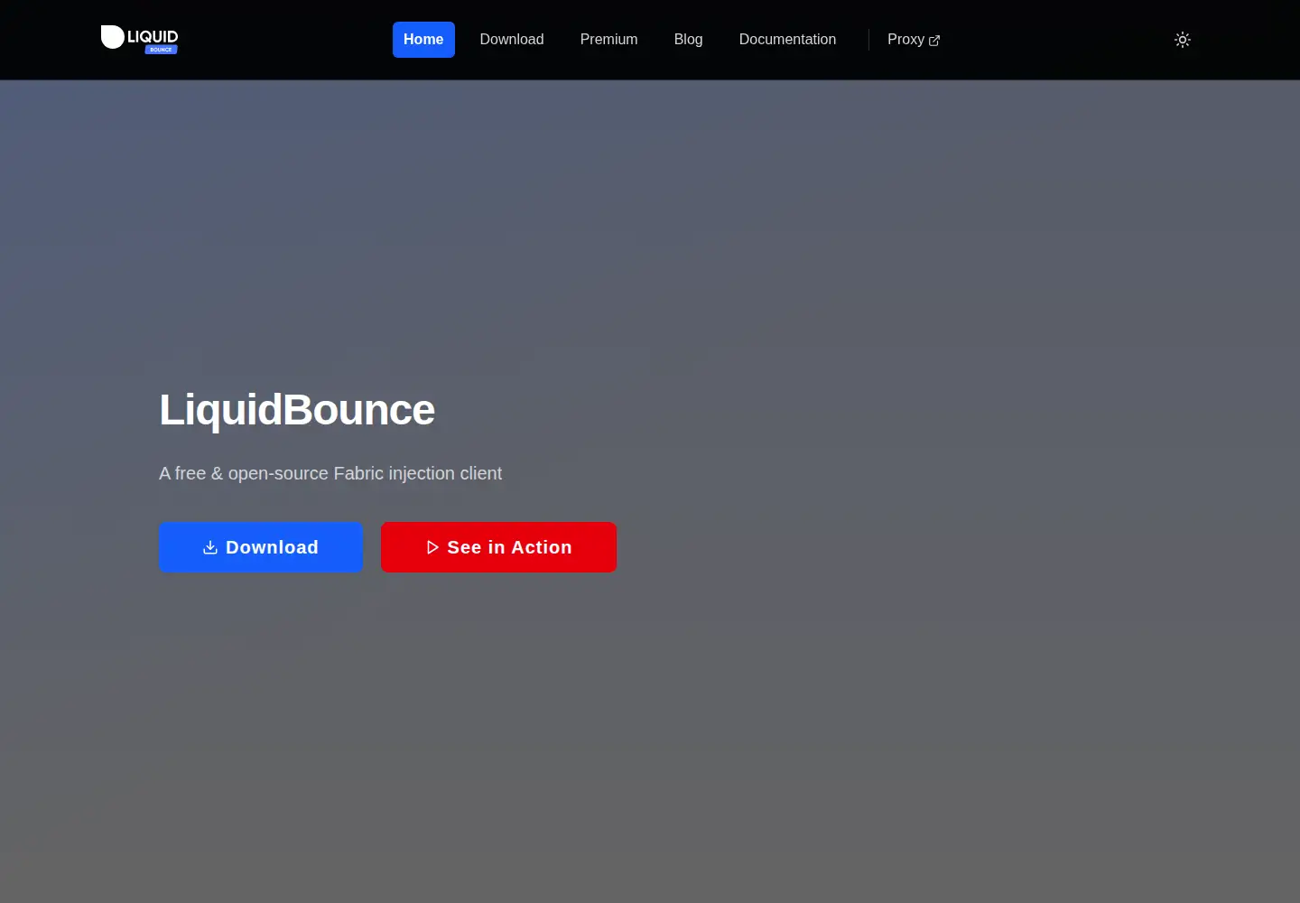Image resolution: width=1300 pixels, height=903 pixels.
Task: Open the Blog nav item
Action: [688, 40]
